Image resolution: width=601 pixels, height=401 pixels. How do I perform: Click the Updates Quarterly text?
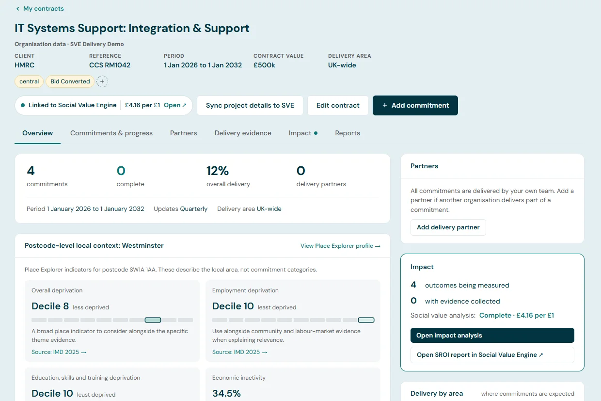point(180,209)
